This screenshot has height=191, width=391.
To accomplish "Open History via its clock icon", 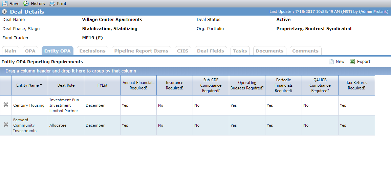I will click(x=26, y=3).
